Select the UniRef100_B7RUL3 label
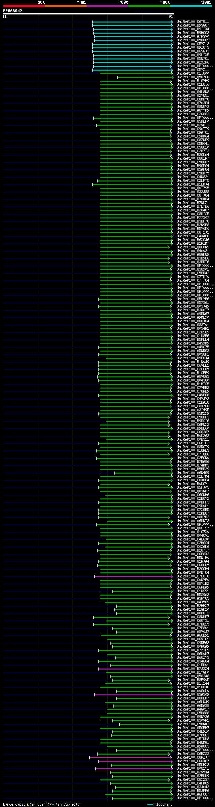Viewport: 215px width, 807px height. coord(193,735)
